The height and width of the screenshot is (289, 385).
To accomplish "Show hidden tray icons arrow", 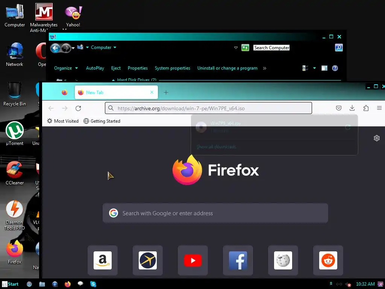I will [x=331, y=284].
